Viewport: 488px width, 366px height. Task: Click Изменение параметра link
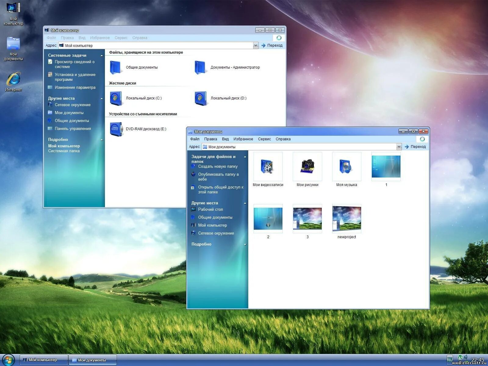point(72,88)
